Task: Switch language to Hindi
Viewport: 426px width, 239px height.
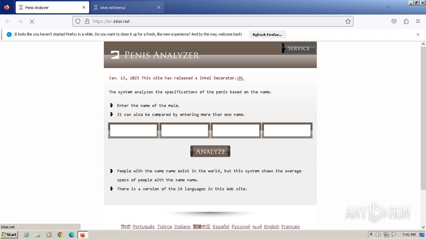Action: pyautogui.click(x=125, y=227)
